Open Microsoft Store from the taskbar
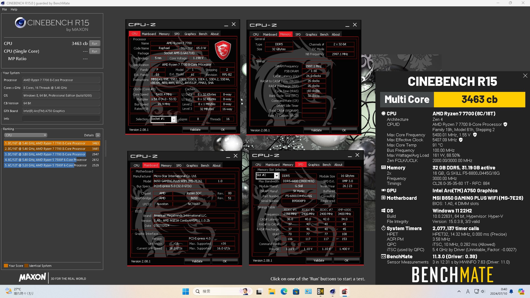The width and height of the screenshot is (530, 298). pos(296,291)
